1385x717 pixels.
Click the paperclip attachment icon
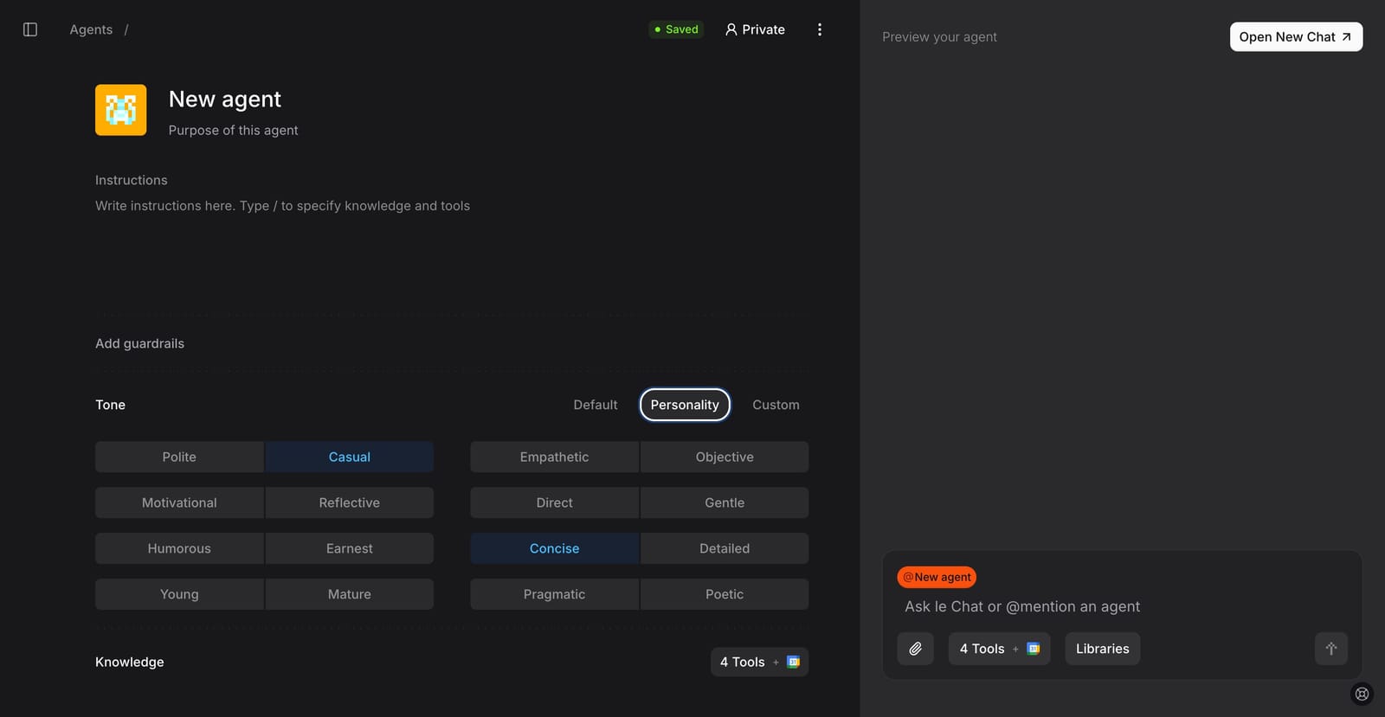(x=915, y=649)
